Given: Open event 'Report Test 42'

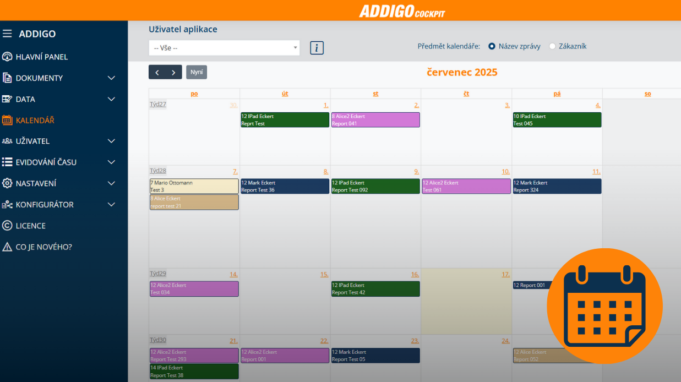Looking at the screenshot, I should pyautogui.click(x=375, y=289).
